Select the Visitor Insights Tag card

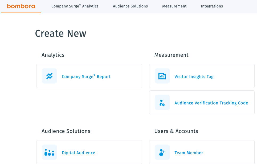pos(202,76)
